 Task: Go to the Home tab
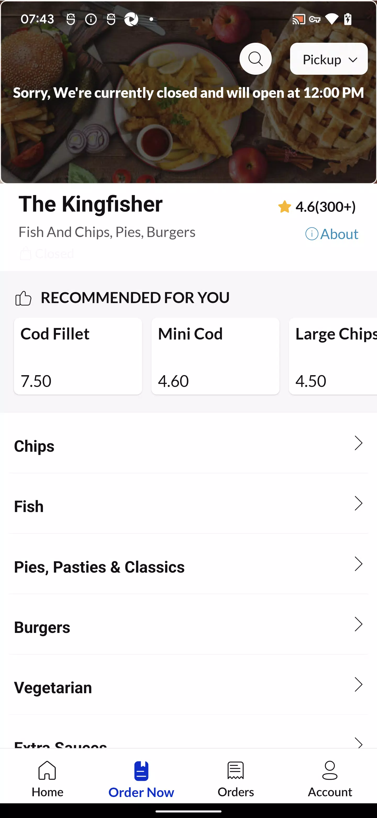click(47, 779)
